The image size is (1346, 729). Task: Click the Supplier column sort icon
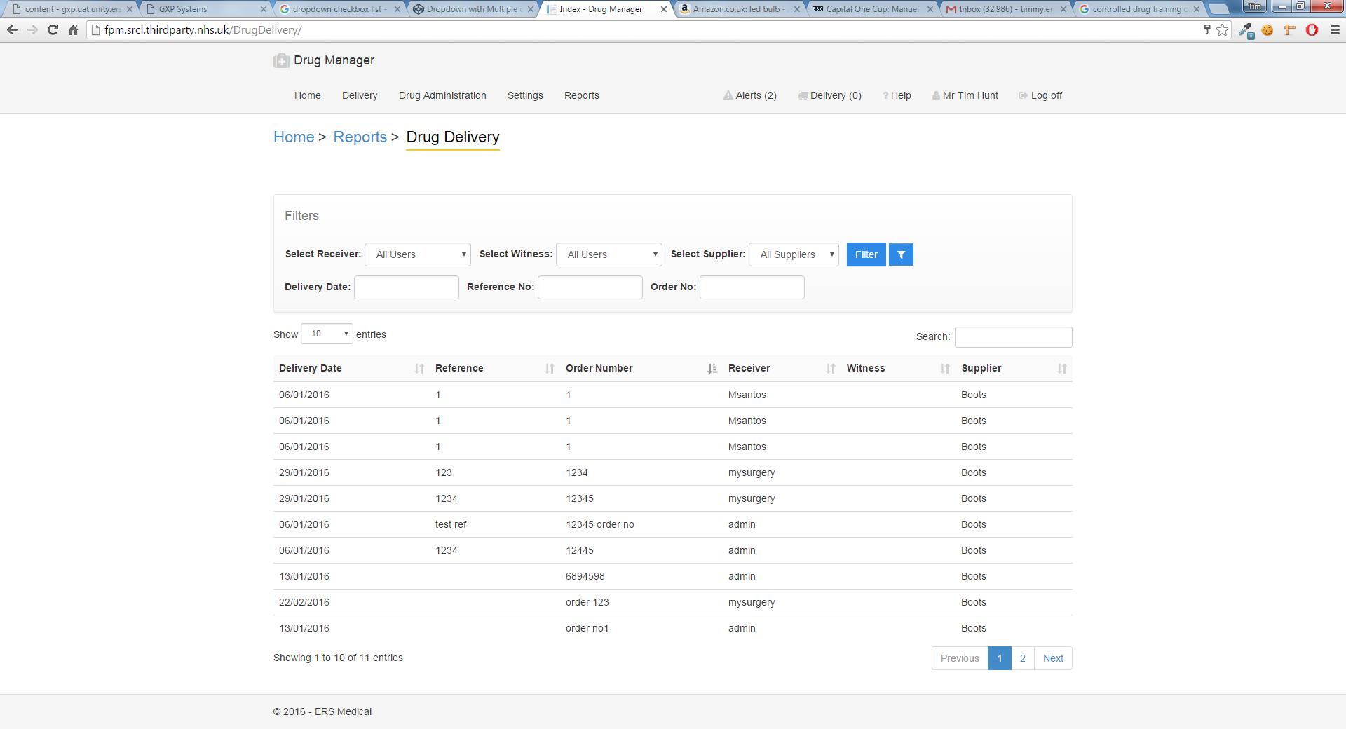[x=1062, y=369]
